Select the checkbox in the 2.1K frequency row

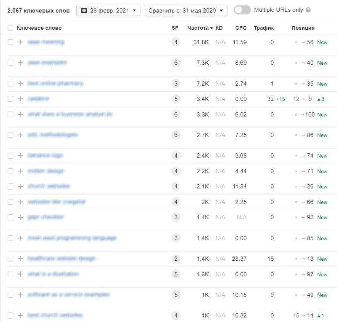click(10, 187)
